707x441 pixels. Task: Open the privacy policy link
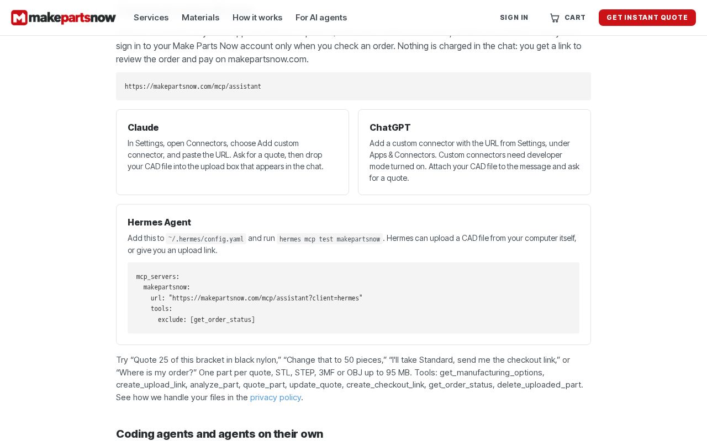click(276, 397)
